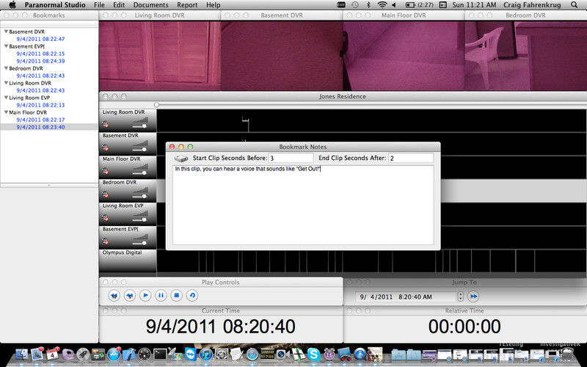Viewport: 587px width, 367px height.
Task: Open Skype from the Dock
Action: [x=314, y=355]
